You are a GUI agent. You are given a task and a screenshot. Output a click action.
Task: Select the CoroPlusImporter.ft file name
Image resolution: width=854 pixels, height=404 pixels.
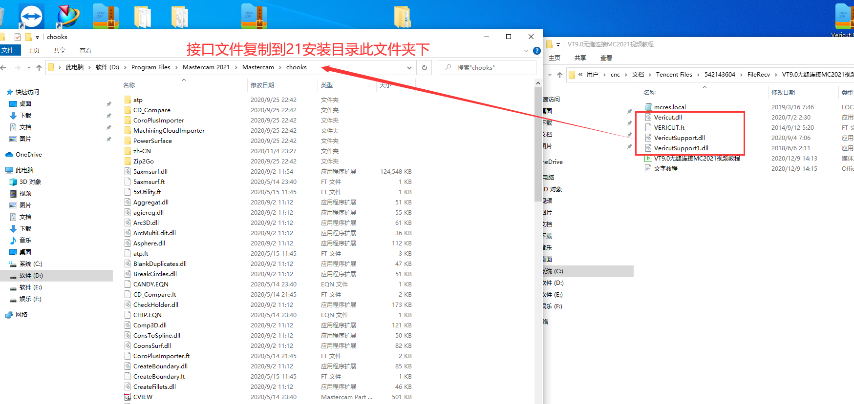point(162,356)
